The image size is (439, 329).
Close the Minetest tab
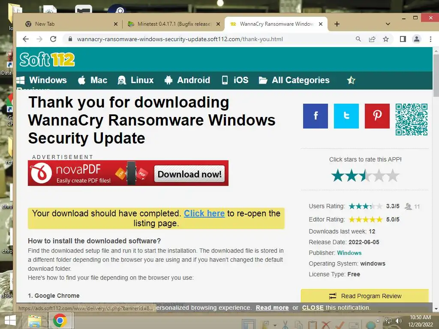tap(218, 24)
